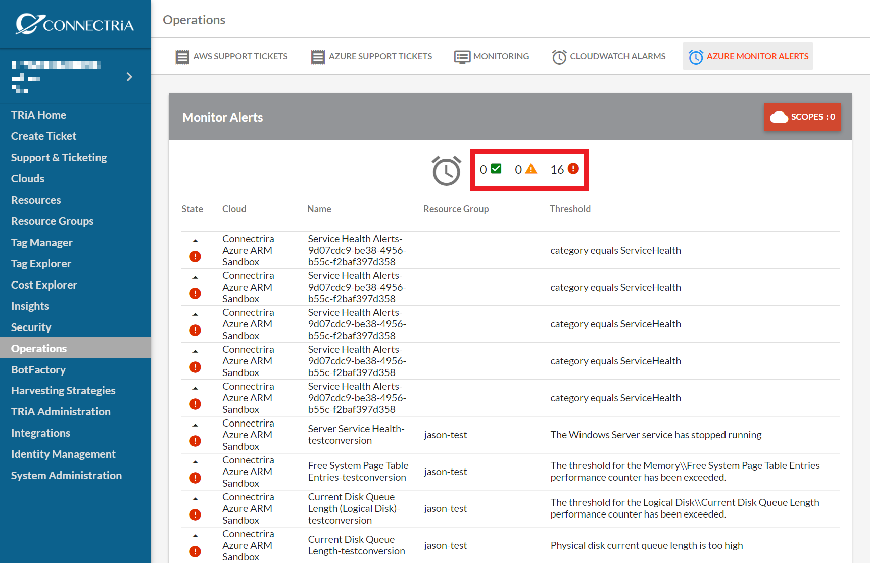Expand the account selector chevron in sidebar
The width and height of the screenshot is (870, 563).
point(129,77)
